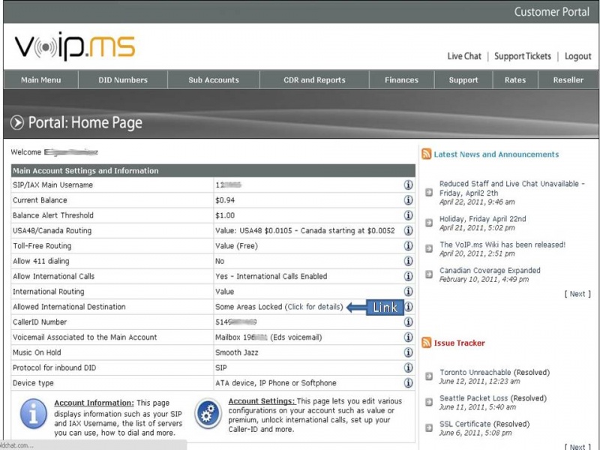Click arrow icon beside Seattle Packet Loss
This screenshot has height=450, width=600.
coord(429,402)
